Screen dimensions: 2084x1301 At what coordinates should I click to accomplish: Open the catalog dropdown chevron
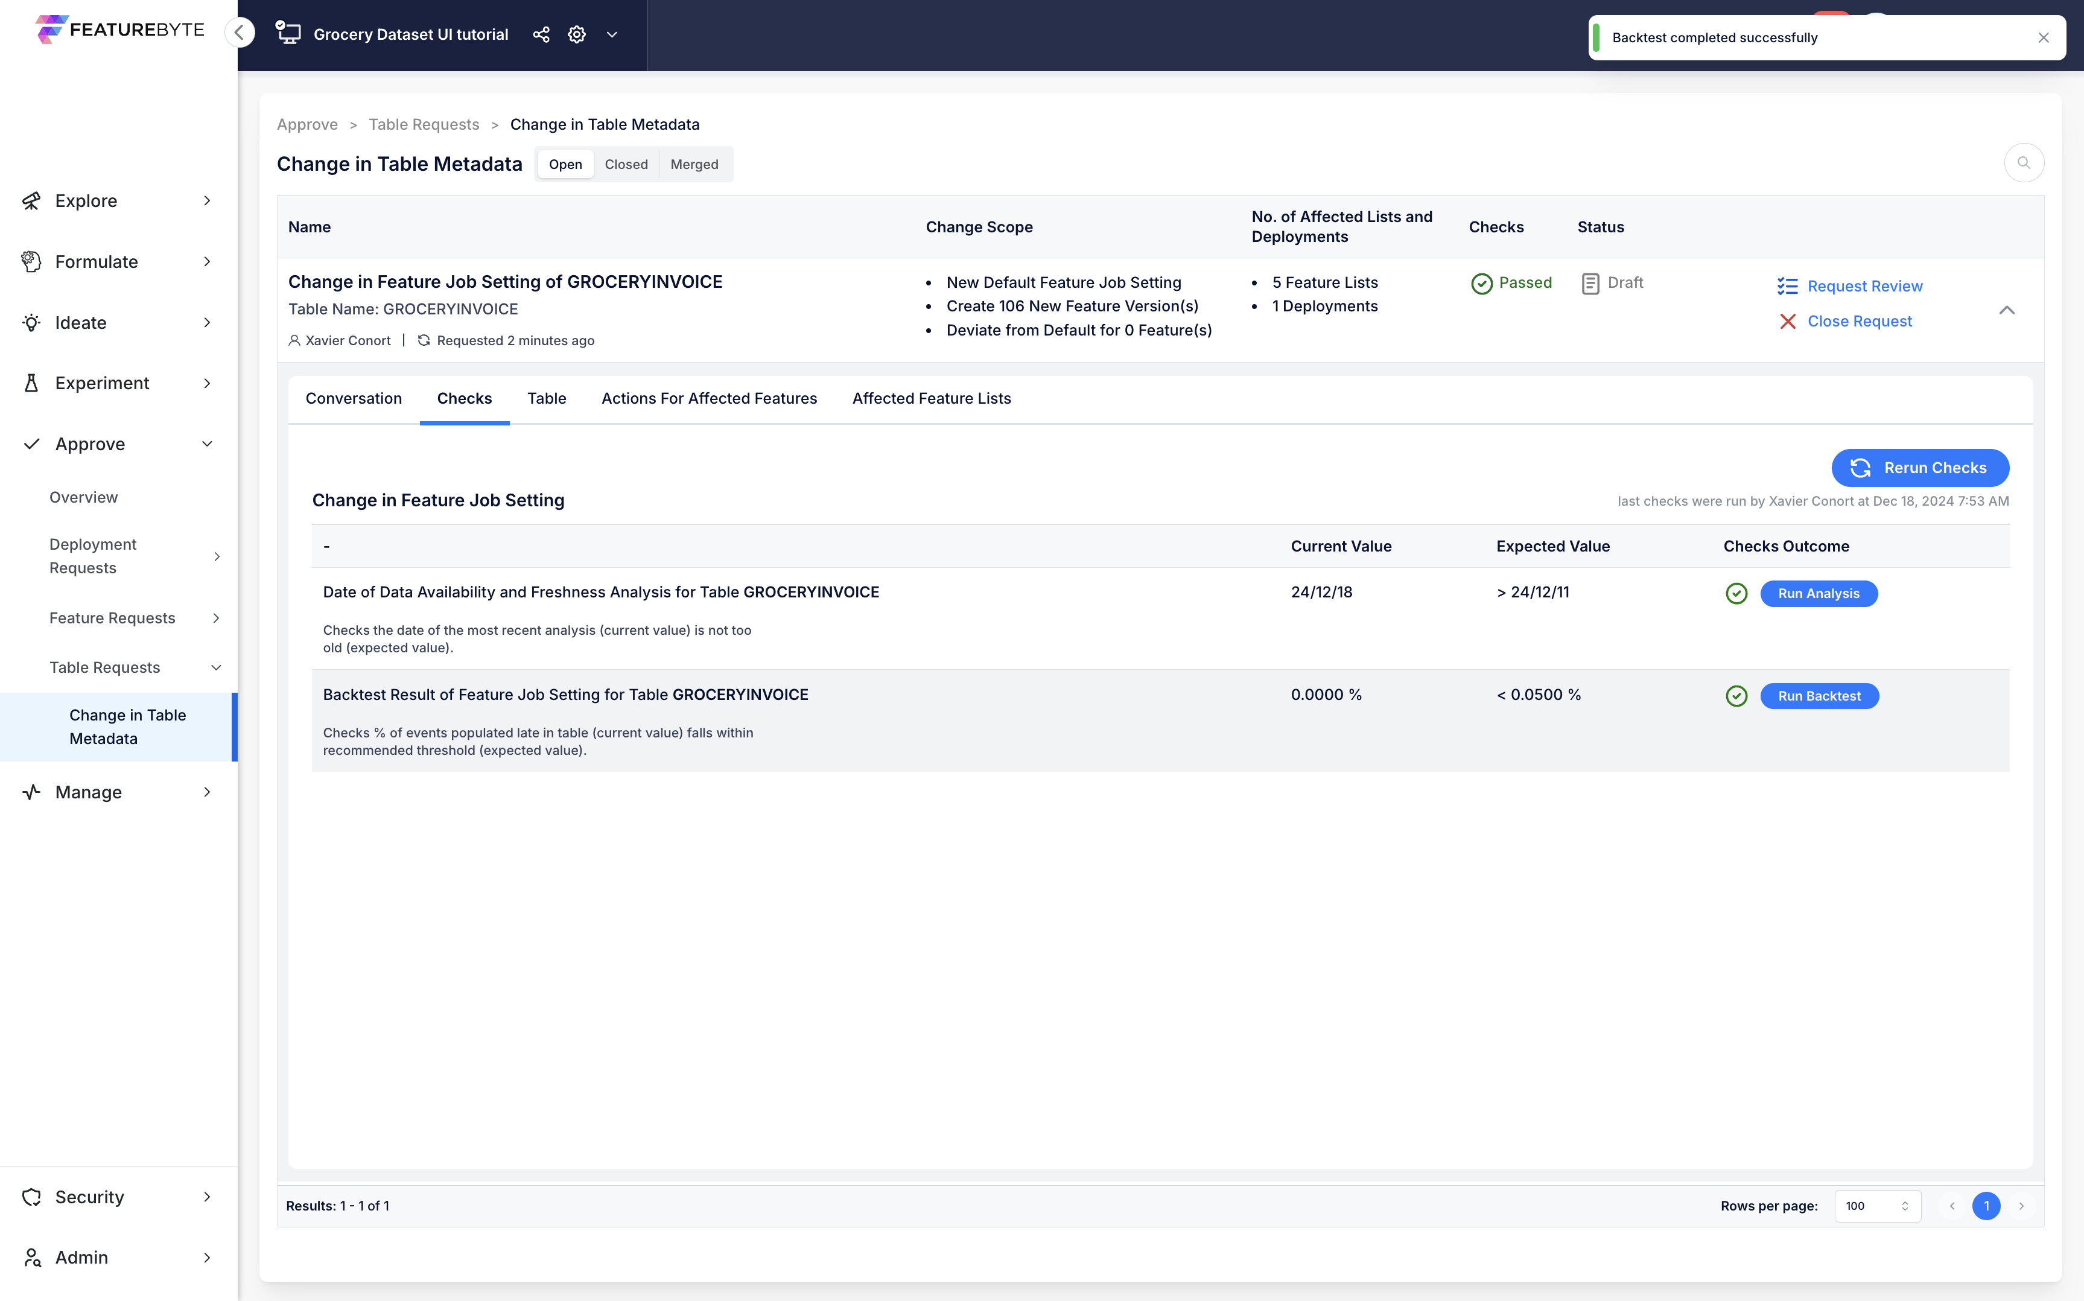point(612,34)
